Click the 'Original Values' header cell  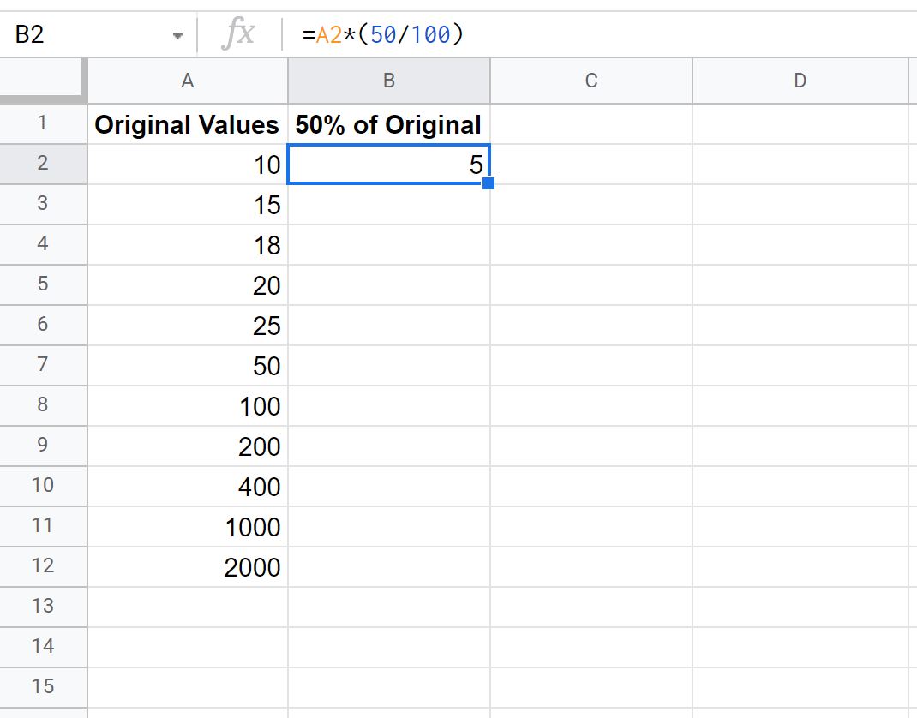point(187,124)
